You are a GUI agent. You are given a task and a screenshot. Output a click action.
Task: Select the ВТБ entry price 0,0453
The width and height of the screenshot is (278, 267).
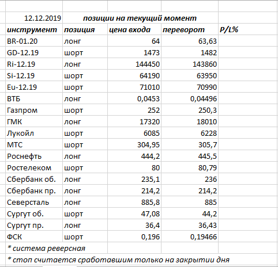[x=134, y=98]
